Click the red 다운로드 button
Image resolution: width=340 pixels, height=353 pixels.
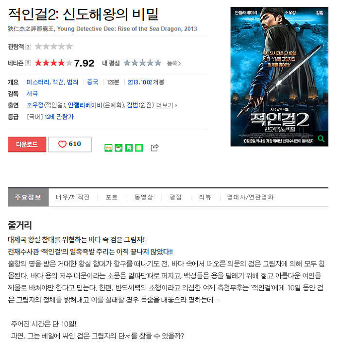click(27, 144)
